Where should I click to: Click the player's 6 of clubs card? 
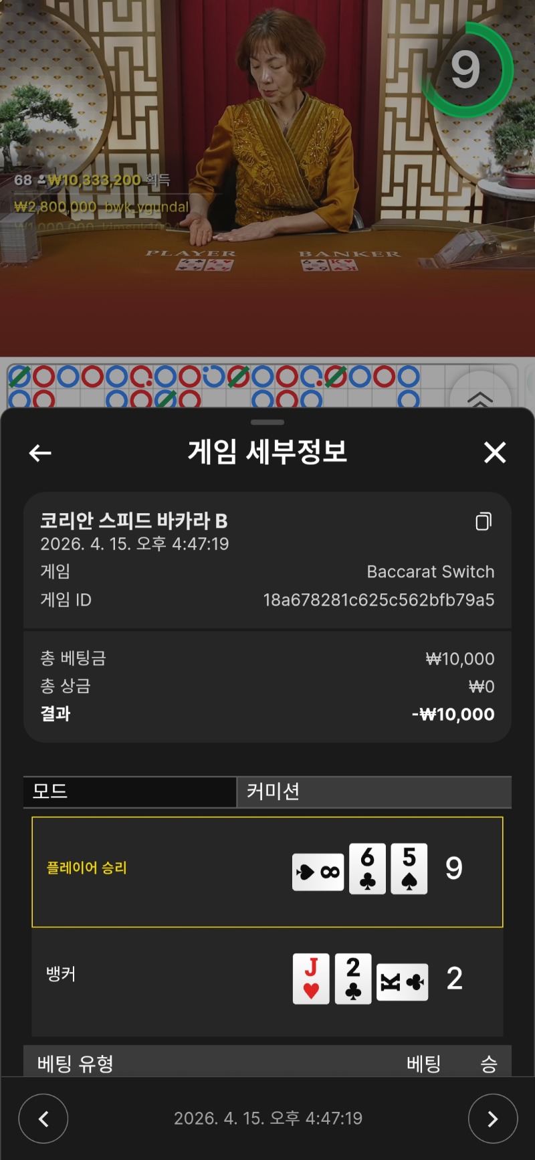367,868
